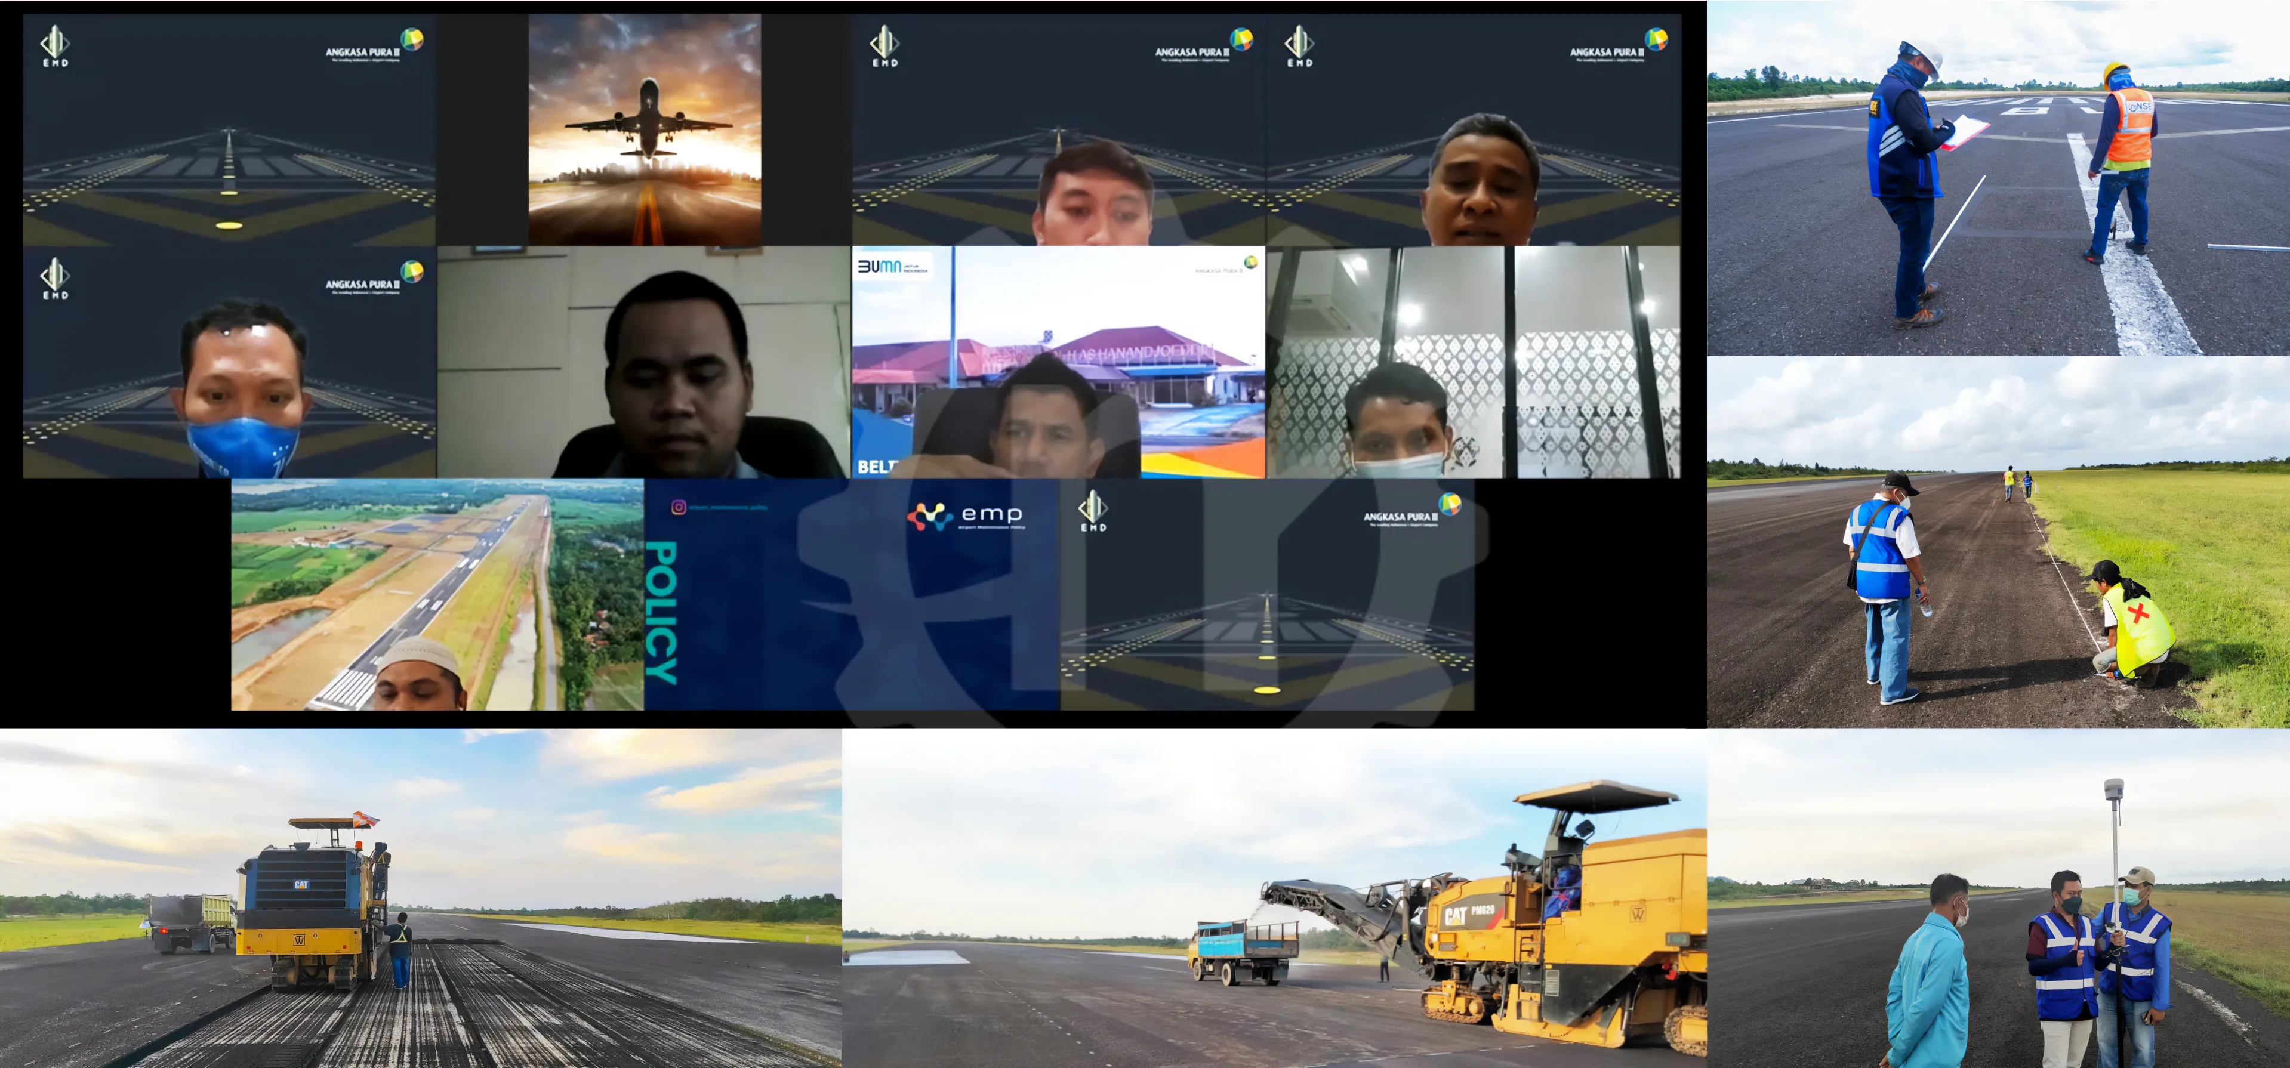2290x1068 pixels.
Task: Click the red X on yellow safety vest
Action: point(2140,613)
